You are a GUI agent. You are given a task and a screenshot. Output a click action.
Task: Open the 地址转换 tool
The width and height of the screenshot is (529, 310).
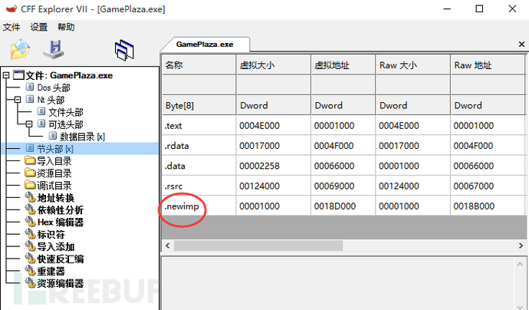pos(56,197)
